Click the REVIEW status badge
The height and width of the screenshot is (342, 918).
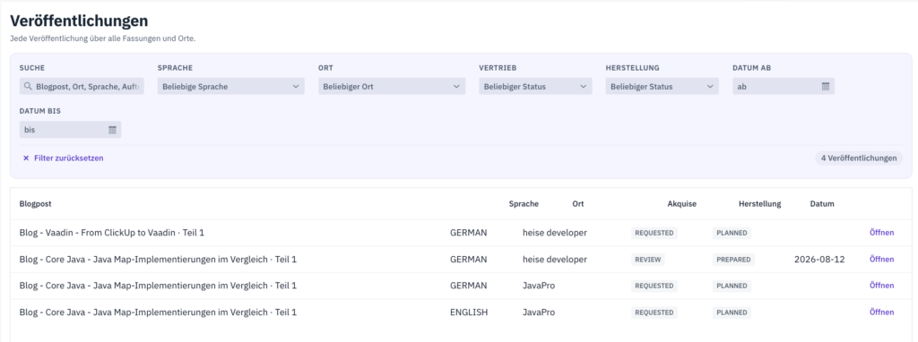coord(647,260)
